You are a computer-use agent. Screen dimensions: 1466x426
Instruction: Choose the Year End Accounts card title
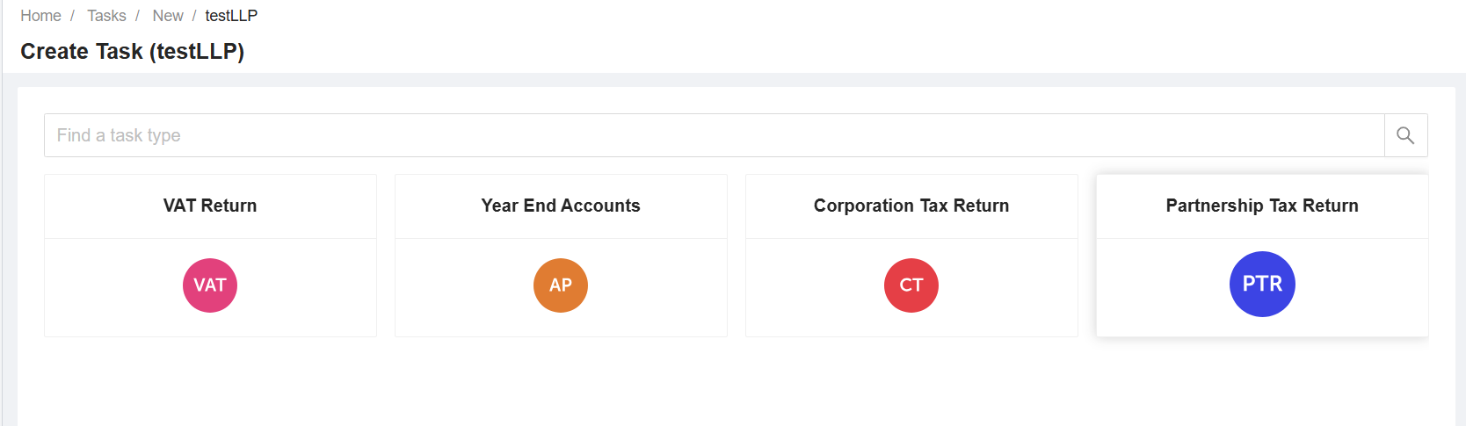pos(561,206)
